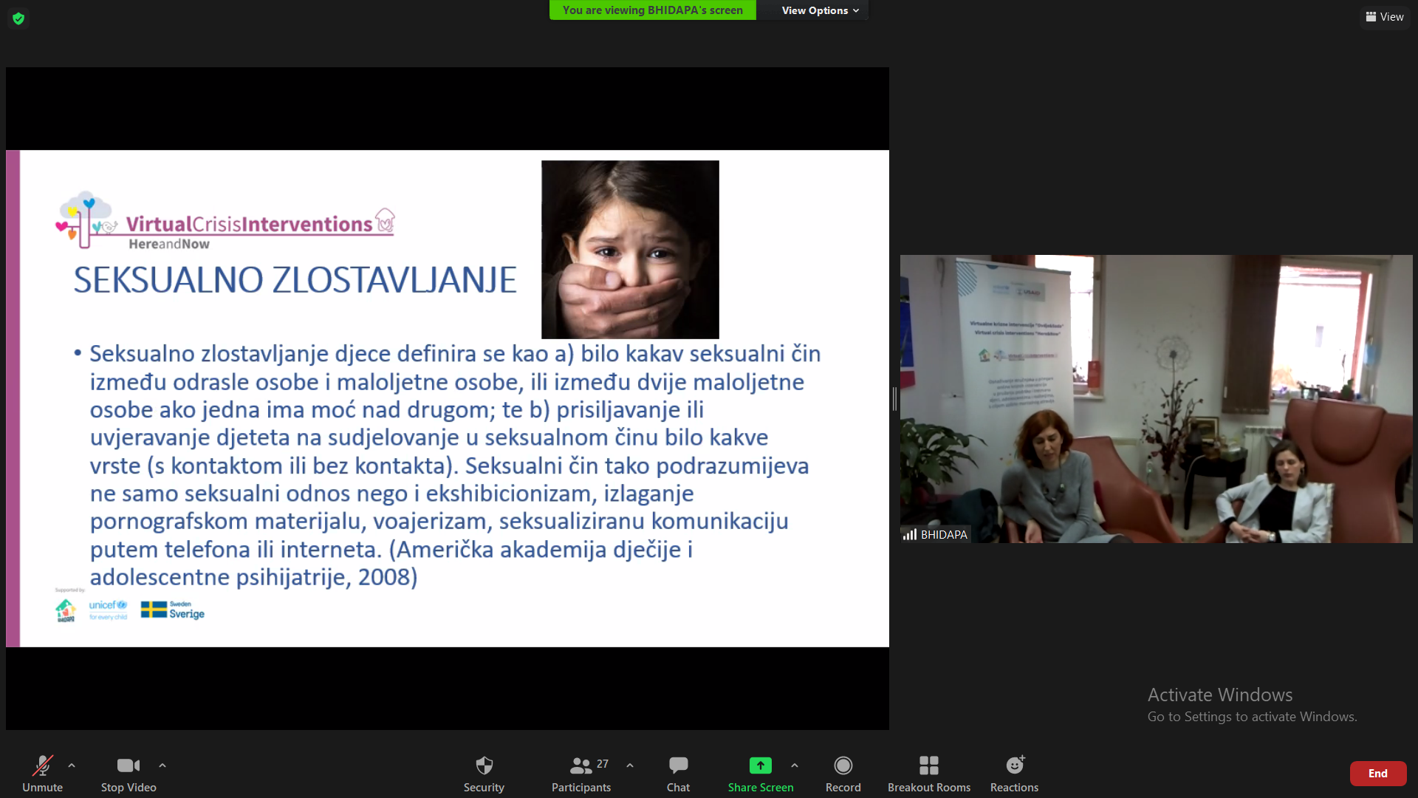Expand participants options arrow
The width and height of the screenshot is (1418, 798).
[630, 765]
